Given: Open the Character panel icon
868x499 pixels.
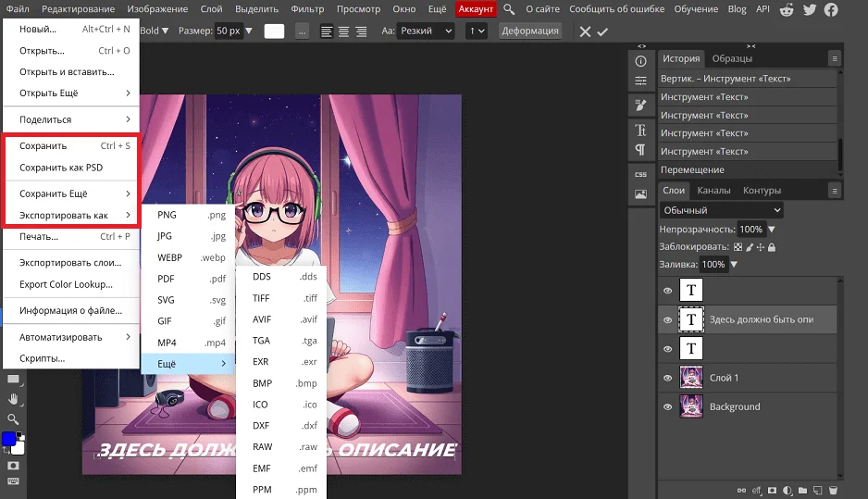Looking at the screenshot, I should 640,130.
